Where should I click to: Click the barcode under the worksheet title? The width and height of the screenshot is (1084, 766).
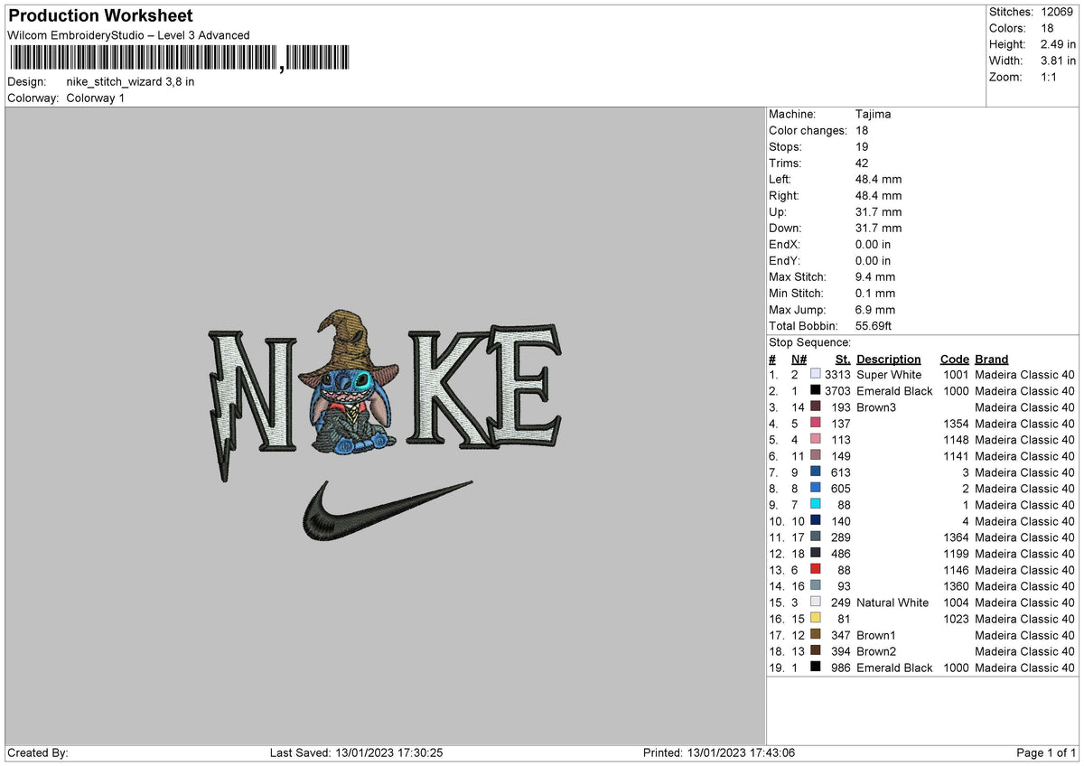pyautogui.click(x=178, y=60)
